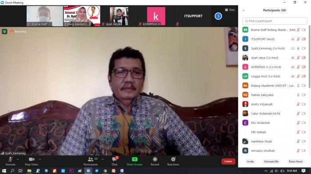311x174 pixels.
Task: Toggle muted microphone for Brama-Staff row
Action: pos(298,30)
